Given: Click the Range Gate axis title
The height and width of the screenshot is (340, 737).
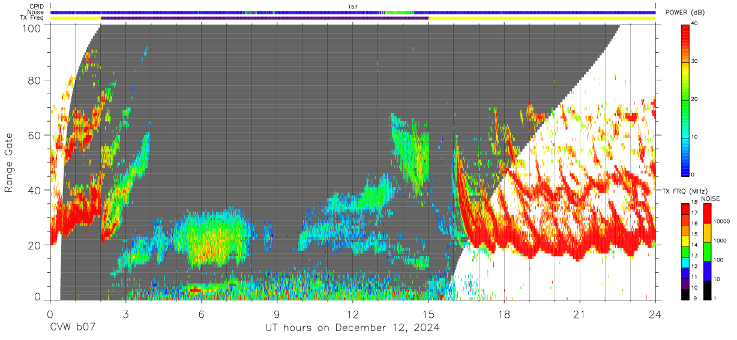Looking at the screenshot, I should (9, 163).
